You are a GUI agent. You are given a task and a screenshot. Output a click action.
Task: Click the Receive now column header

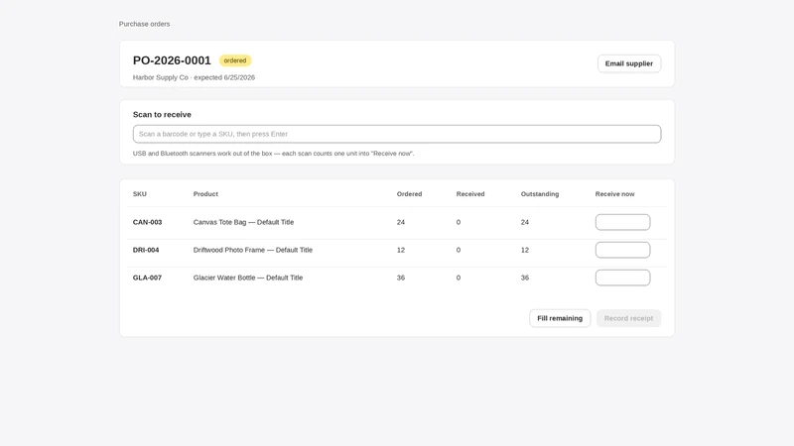tap(614, 193)
